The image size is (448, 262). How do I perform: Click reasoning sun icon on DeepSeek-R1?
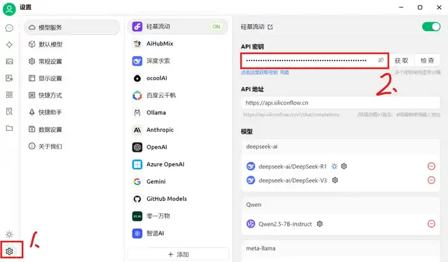pyautogui.click(x=334, y=166)
